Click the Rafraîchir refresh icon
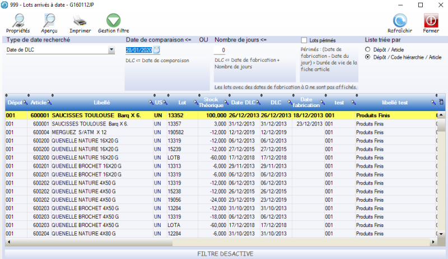 tap(400, 22)
